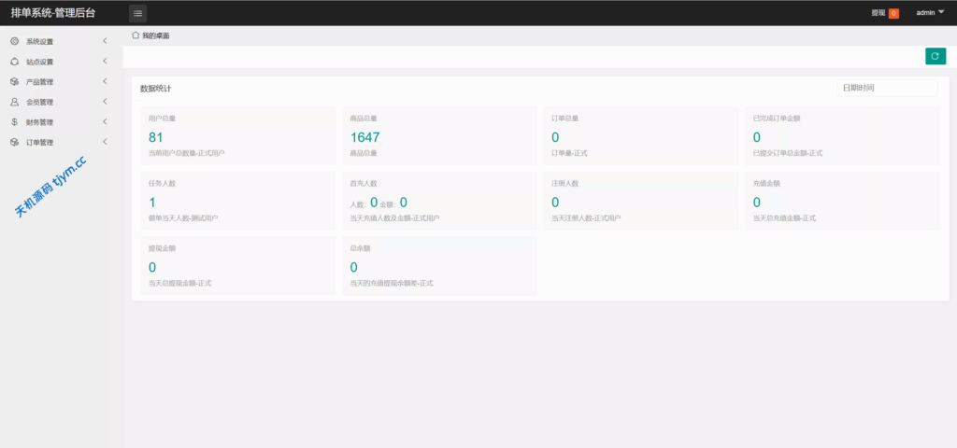Screen dimensions: 957x448
Task: Click the 财务管理 dollar icon
Action: [14, 122]
